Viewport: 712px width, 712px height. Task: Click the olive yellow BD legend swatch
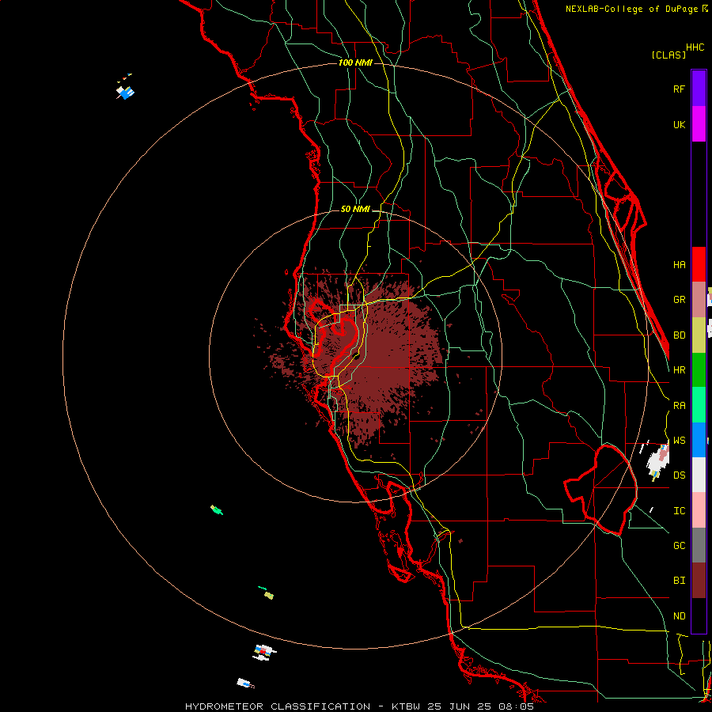coord(699,335)
